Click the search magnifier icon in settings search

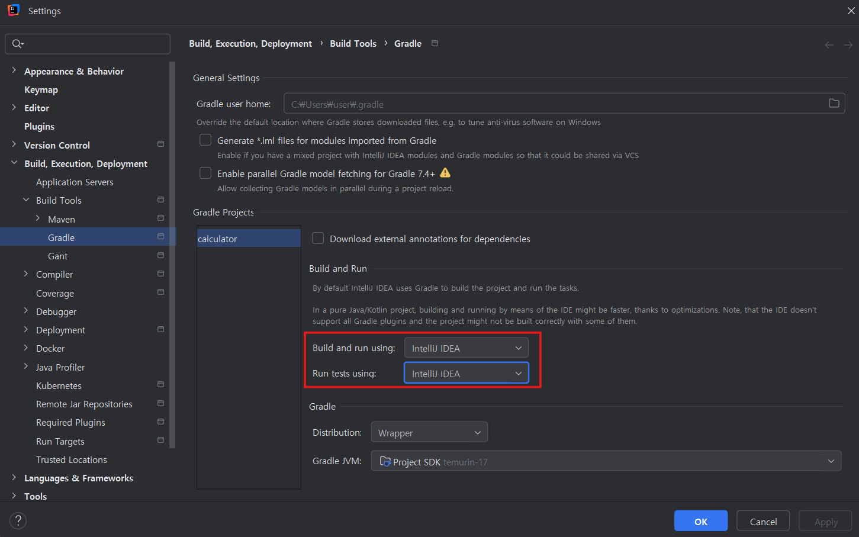tap(18, 44)
